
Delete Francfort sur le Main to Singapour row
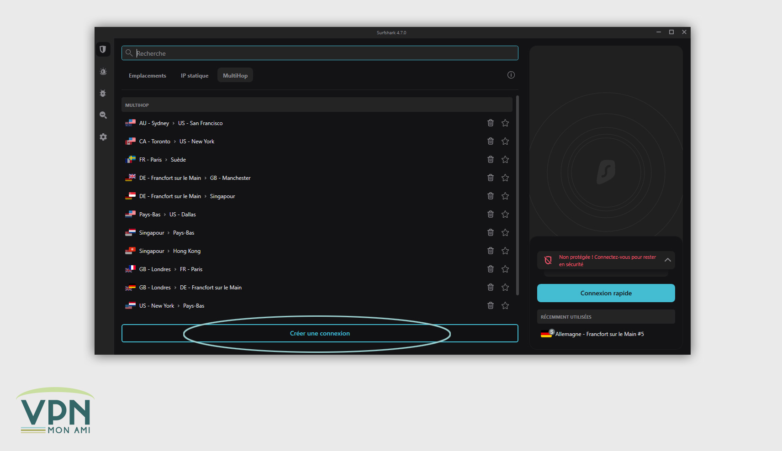[x=491, y=196]
